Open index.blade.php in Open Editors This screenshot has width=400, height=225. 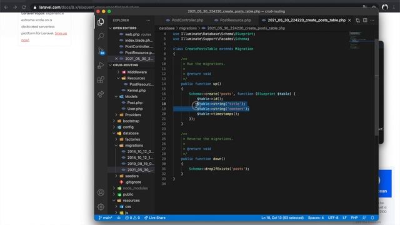click(x=139, y=41)
